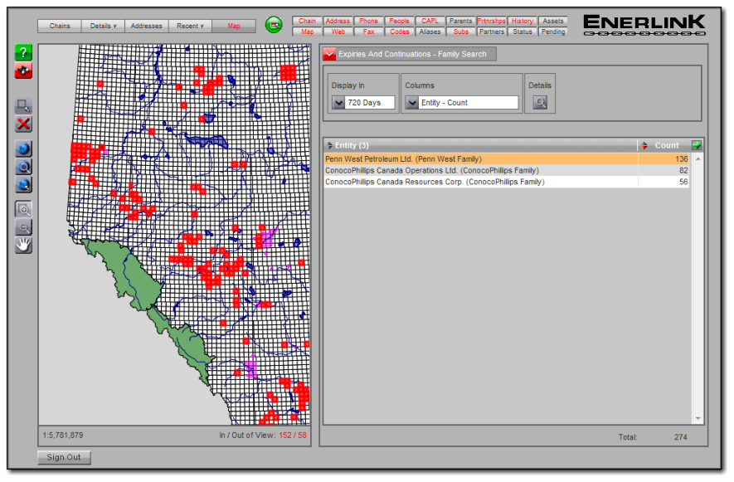
Task: Click the Parents button
Action: (460, 21)
